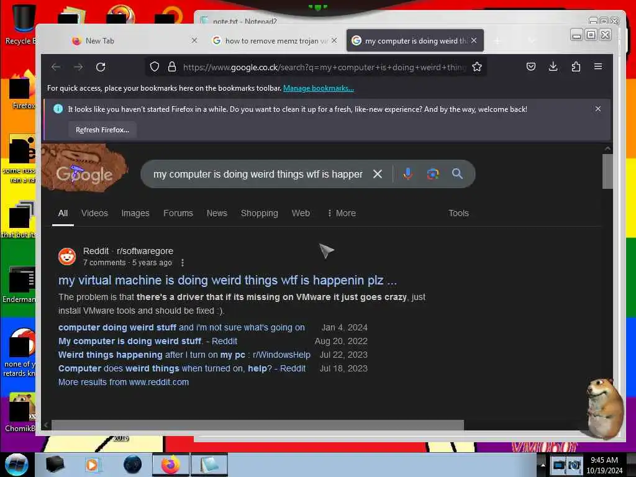Switch to the Forums search filter
The image size is (636, 477).
point(178,214)
